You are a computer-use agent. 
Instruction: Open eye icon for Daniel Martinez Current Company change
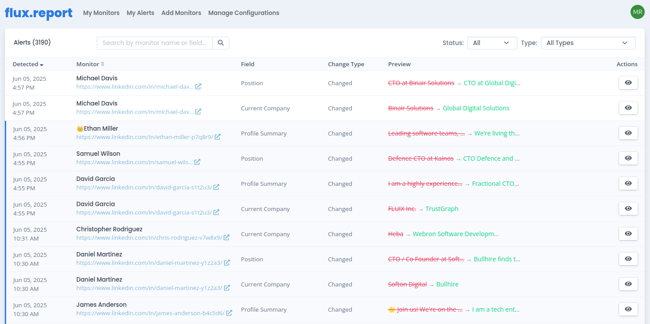(628, 284)
